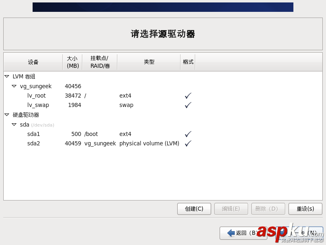This screenshot has height=245, width=326.
Task: Collapse the vg_sungeek volume group entry
Action: click(x=14, y=86)
